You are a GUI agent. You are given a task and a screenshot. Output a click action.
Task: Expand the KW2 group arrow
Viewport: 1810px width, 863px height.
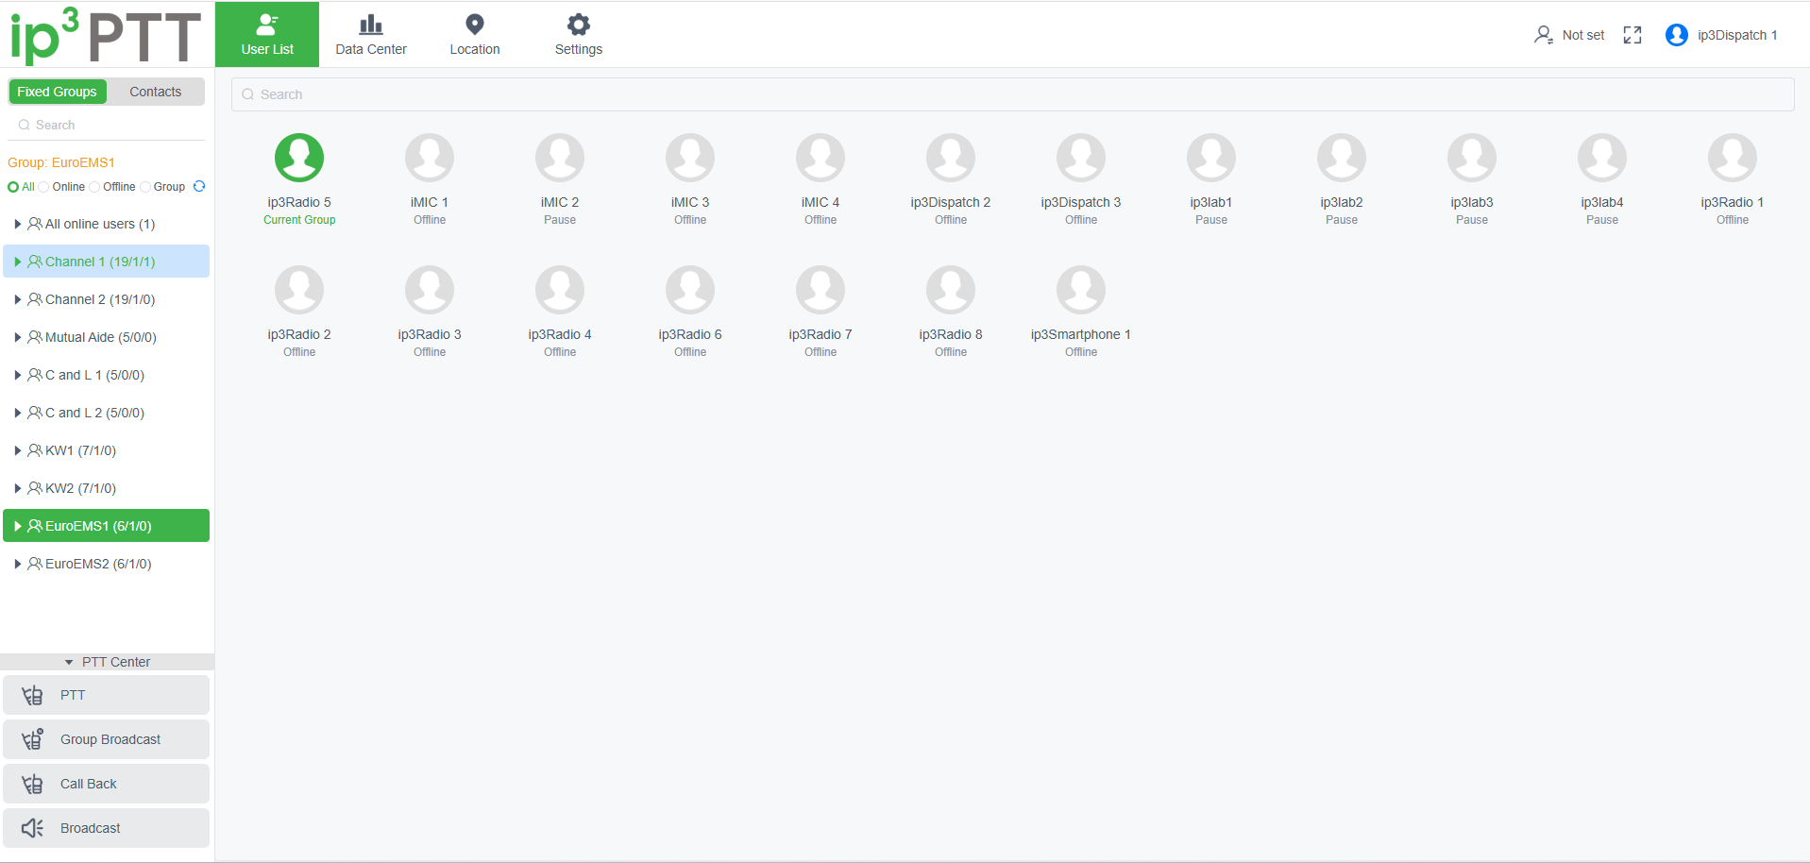tap(18, 488)
